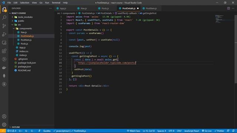Open the Explorer view in activity bar
The height and width of the screenshot is (133, 237).
(4, 10)
